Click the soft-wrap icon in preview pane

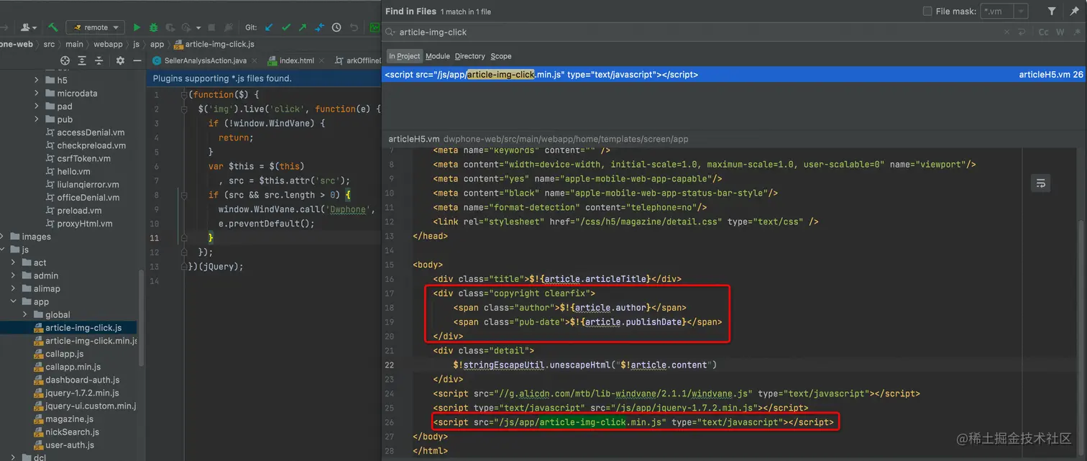1040,183
